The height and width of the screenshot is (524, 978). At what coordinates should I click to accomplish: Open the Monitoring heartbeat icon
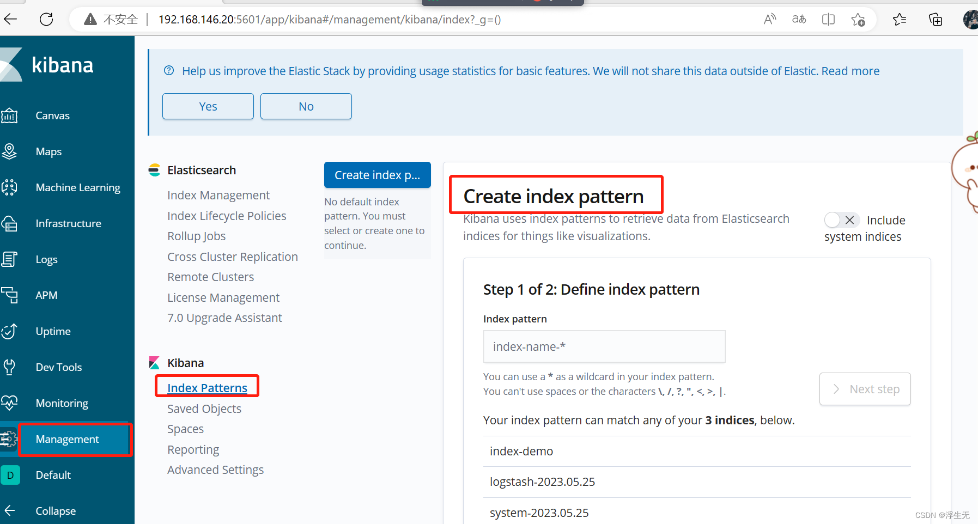click(9, 403)
